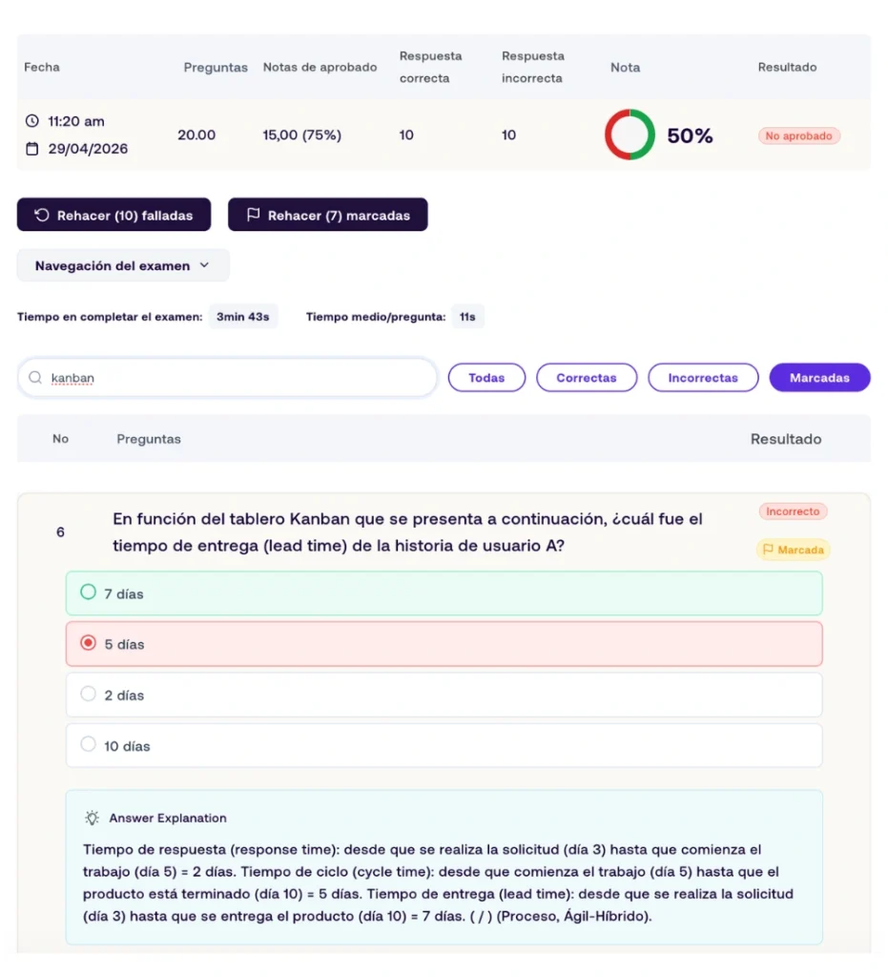This screenshot has width=888, height=977.
Task: Show Todas questions filter
Action: pos(486,378)
